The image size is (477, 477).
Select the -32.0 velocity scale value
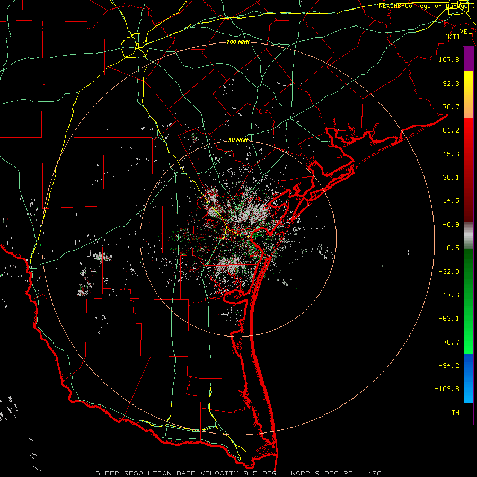(449, 272)
